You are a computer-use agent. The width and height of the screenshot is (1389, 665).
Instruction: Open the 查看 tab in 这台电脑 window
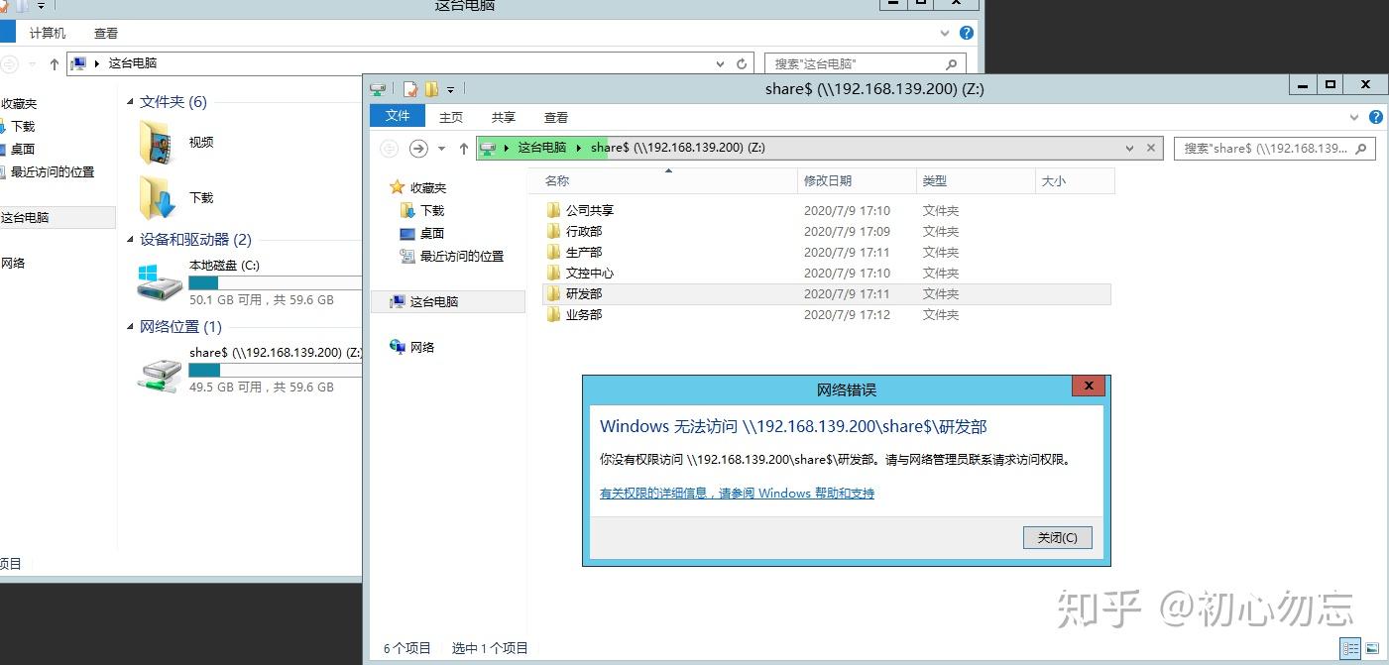106,33
